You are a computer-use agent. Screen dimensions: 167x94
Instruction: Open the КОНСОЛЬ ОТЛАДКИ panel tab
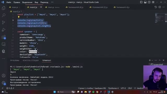[31, 60]
